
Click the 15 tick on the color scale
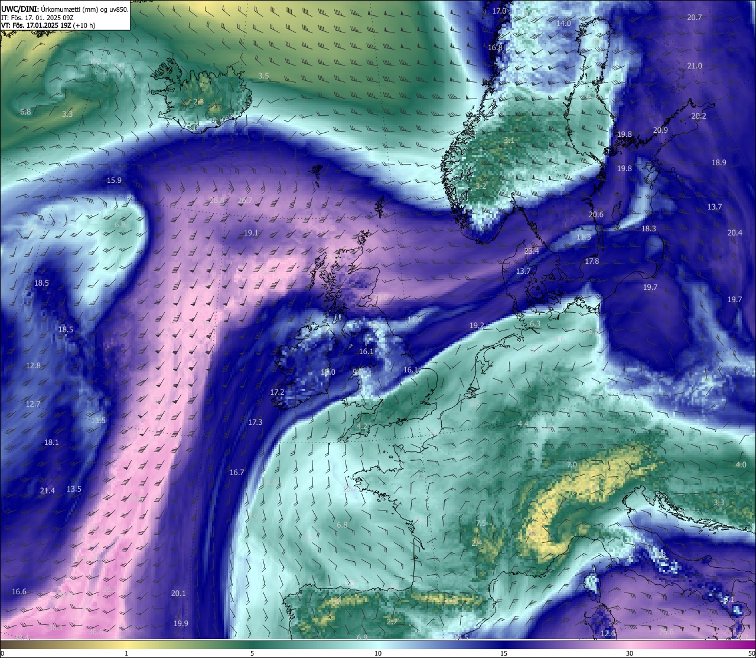(x=504, y=653)
